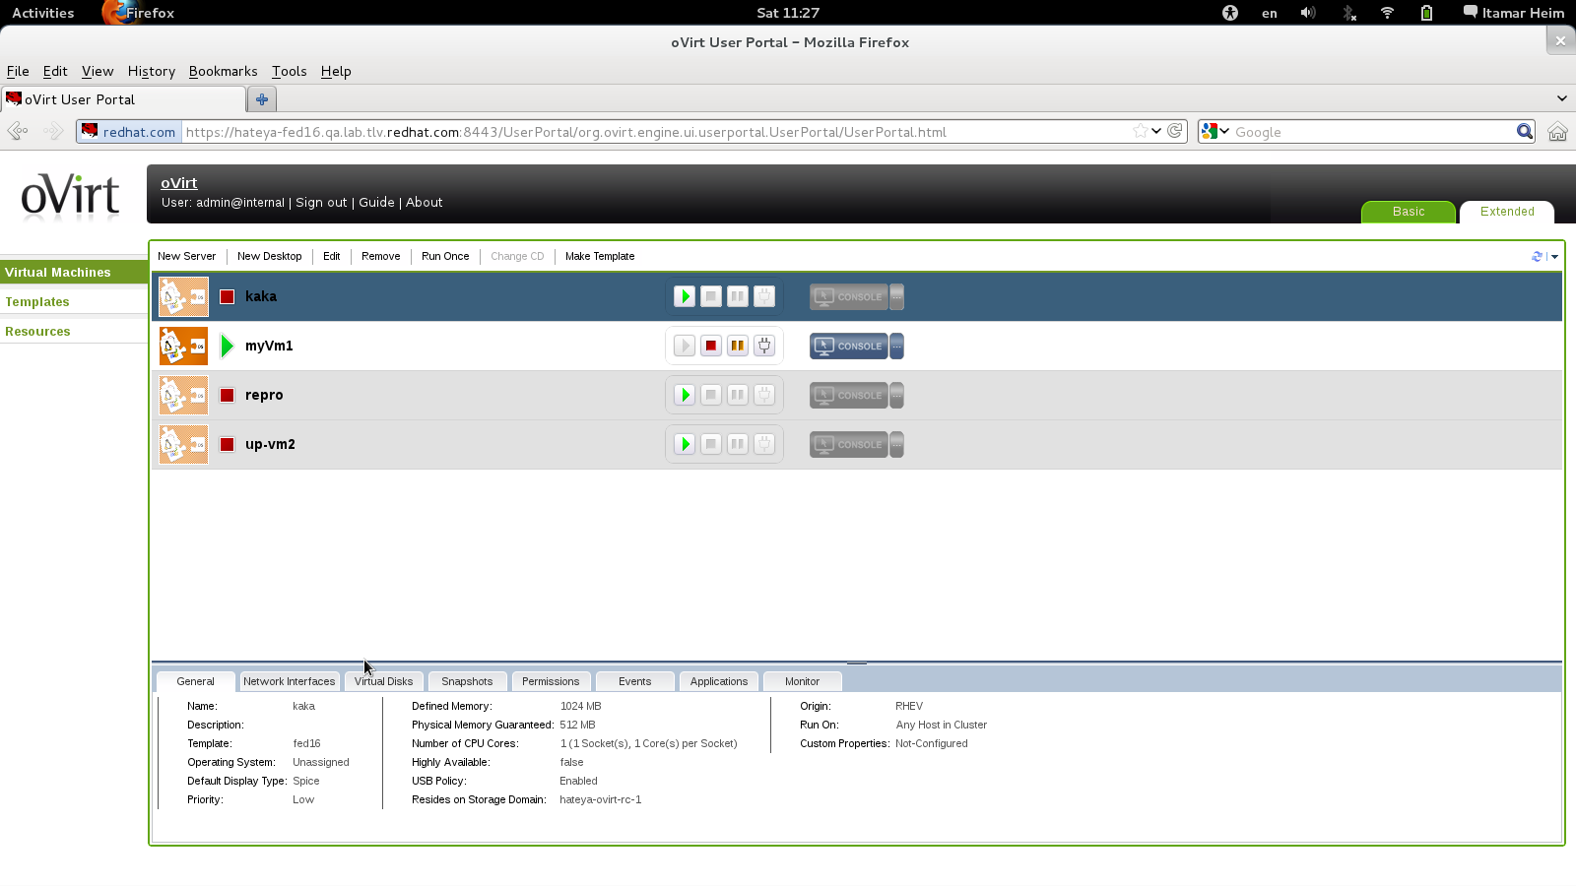
Task: Open console options for repro
Action: pos(897,395)
